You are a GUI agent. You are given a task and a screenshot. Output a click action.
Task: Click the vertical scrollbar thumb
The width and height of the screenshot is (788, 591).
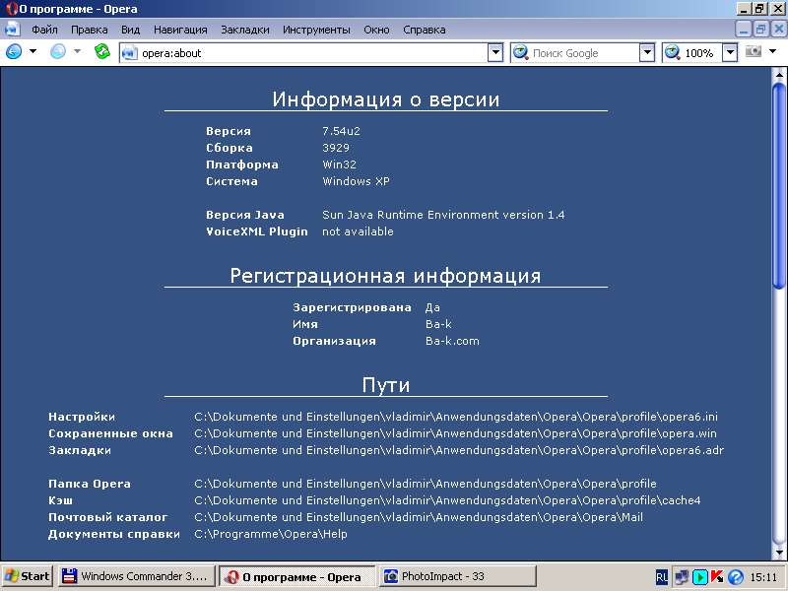tap(779, 186)
